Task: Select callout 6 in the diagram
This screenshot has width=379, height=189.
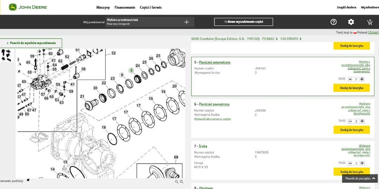Action: click(x=122, y=75)
